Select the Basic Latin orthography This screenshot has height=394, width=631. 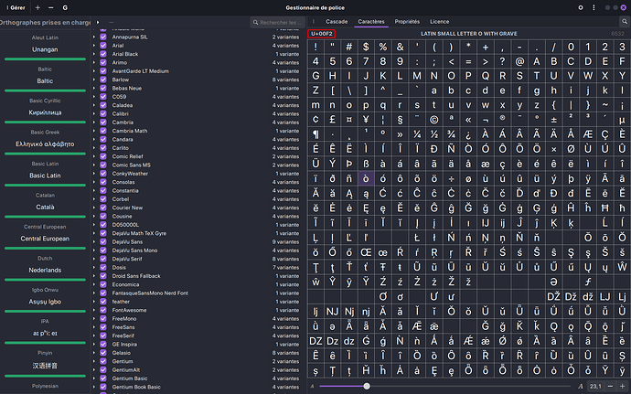pyautogui.click(x=45, y=176)
